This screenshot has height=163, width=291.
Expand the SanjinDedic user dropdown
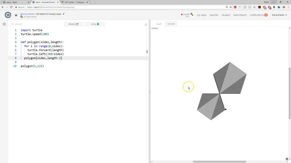(279, 15)
